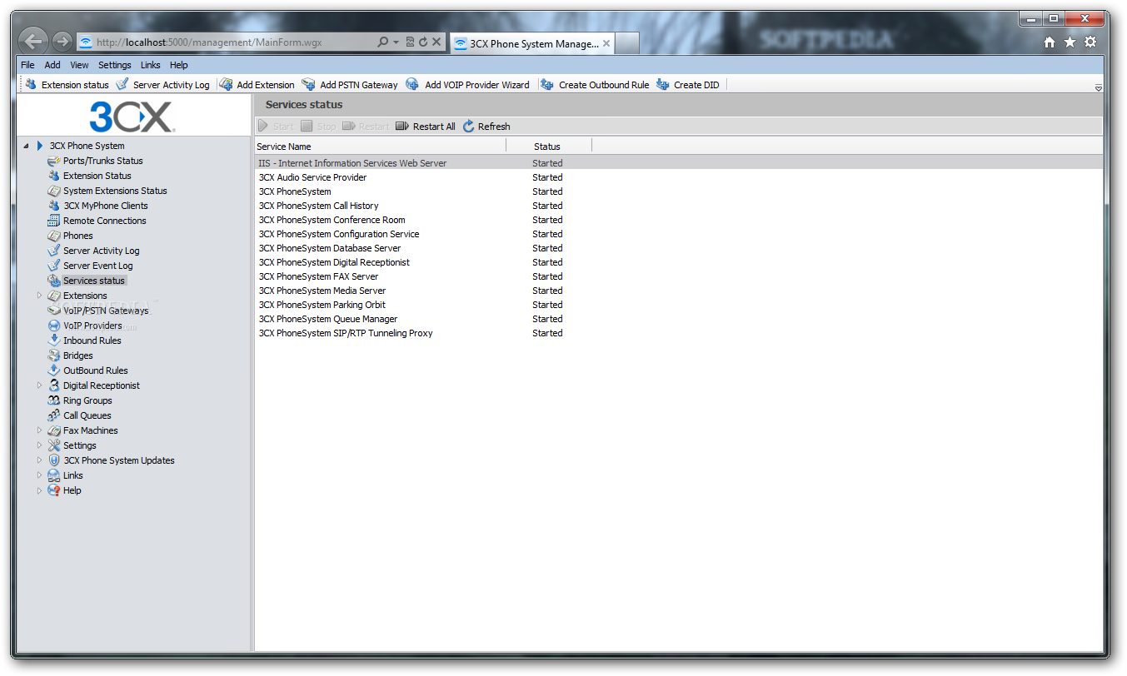This screenshot has width=1127, height=676.
Task: Click Extensions folder icon in tree
Action: [x=54, y=296]
